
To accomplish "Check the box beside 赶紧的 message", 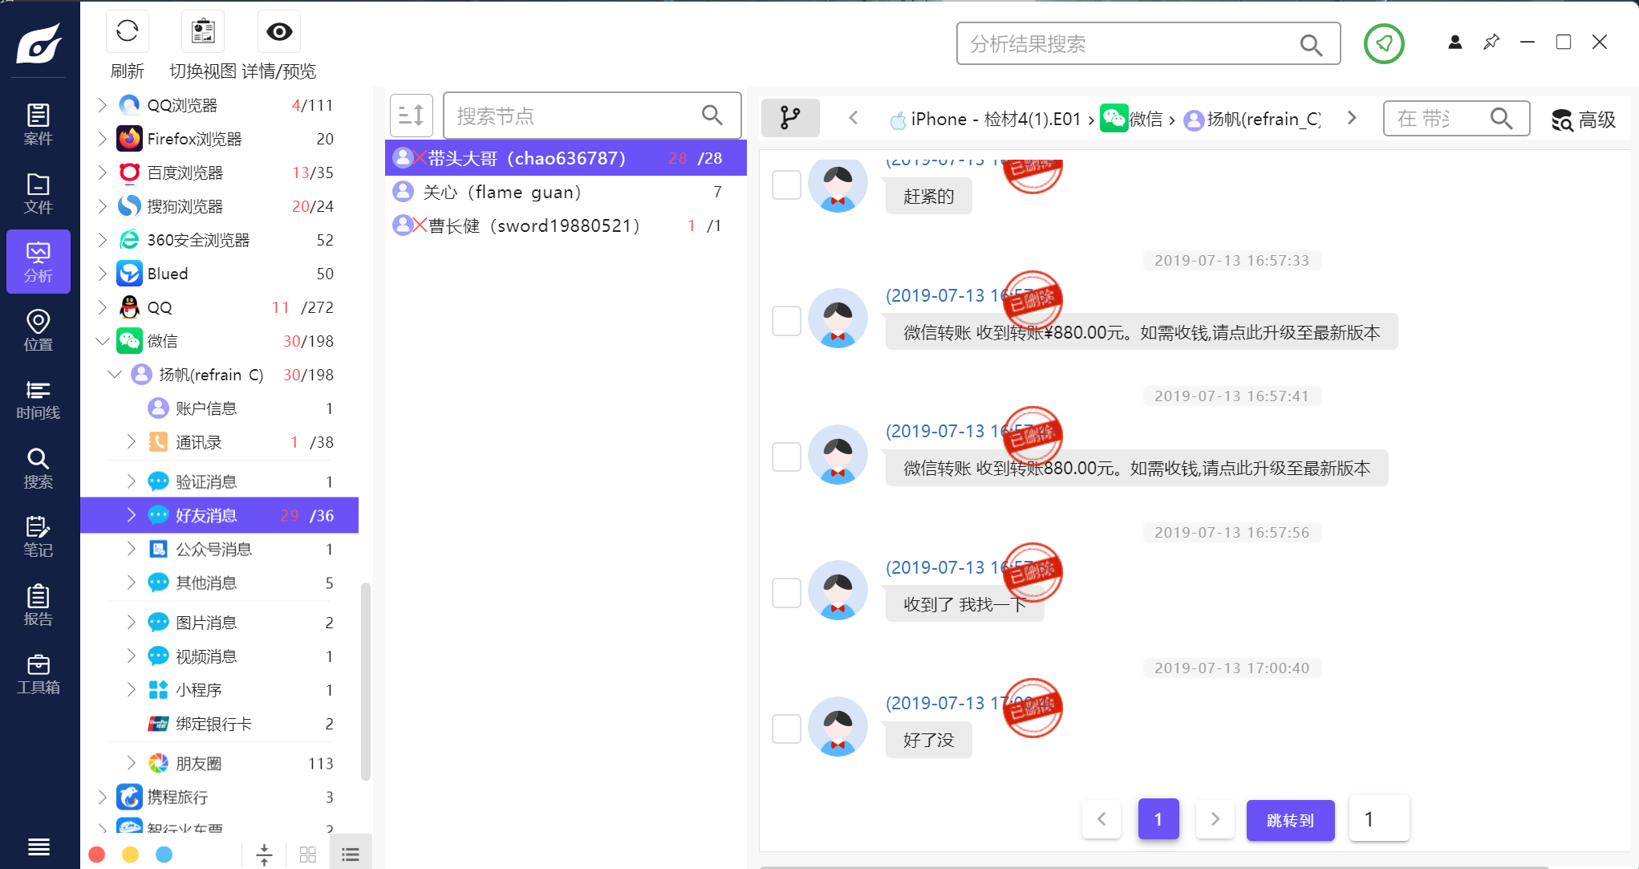I will (786, 185).
